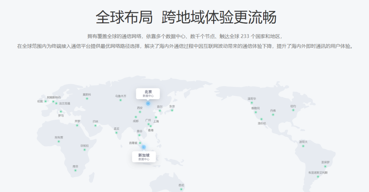This screenshot has height=192, width=369.
Task: Select the 阿姆斯特丹 green node dot
Action: (x=53, y=102)
